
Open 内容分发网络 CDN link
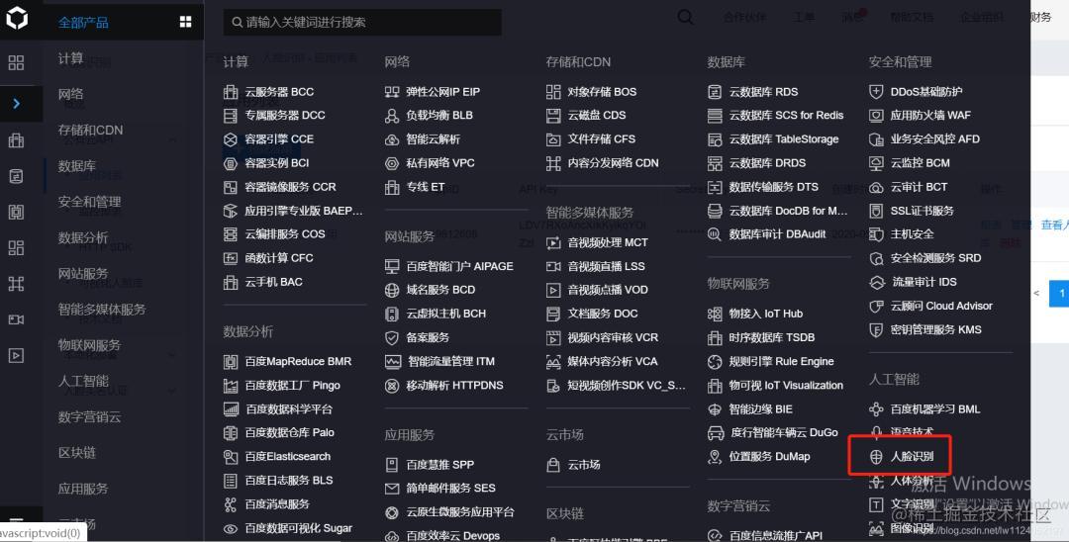(613, 163)
